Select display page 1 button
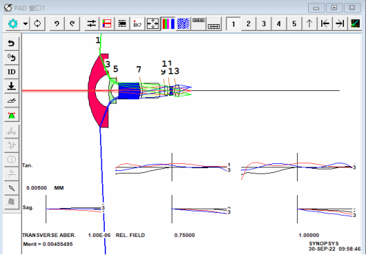 [233, 24]
